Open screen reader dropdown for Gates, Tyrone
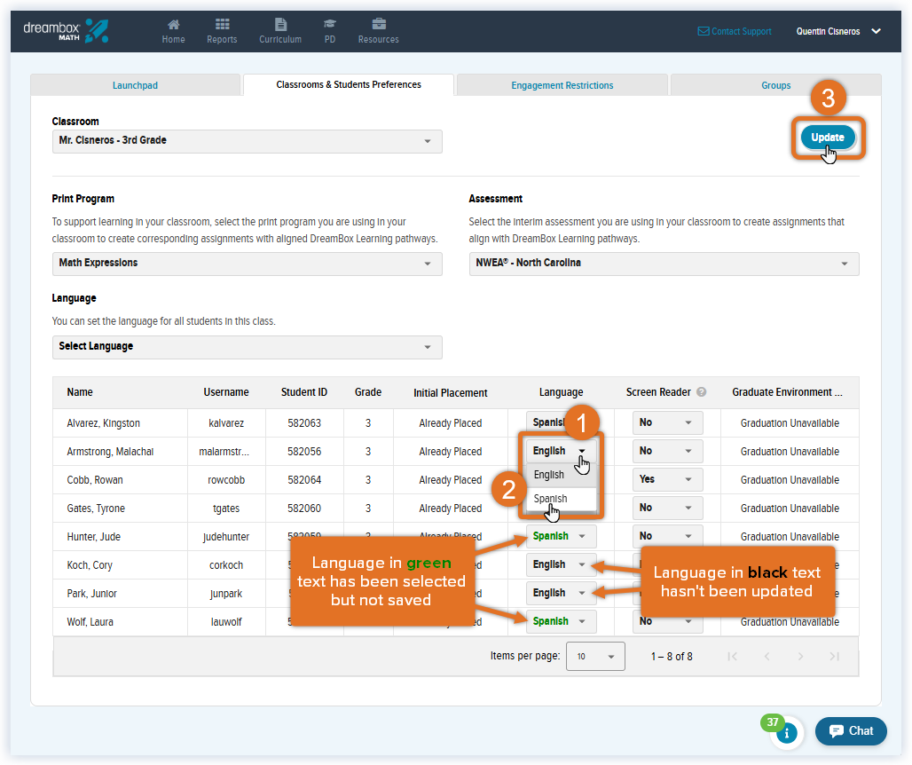 667,508
